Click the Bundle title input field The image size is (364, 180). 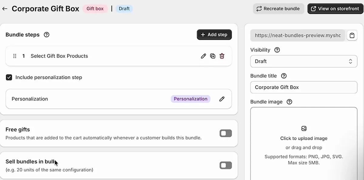pos(304,87)
